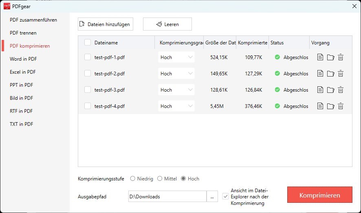Open compression dropdown for test-pdf-4.pdf
Image resolution: width=361 pixels, height=213 pixels.
pyautogui.click(x=176, y=106)
